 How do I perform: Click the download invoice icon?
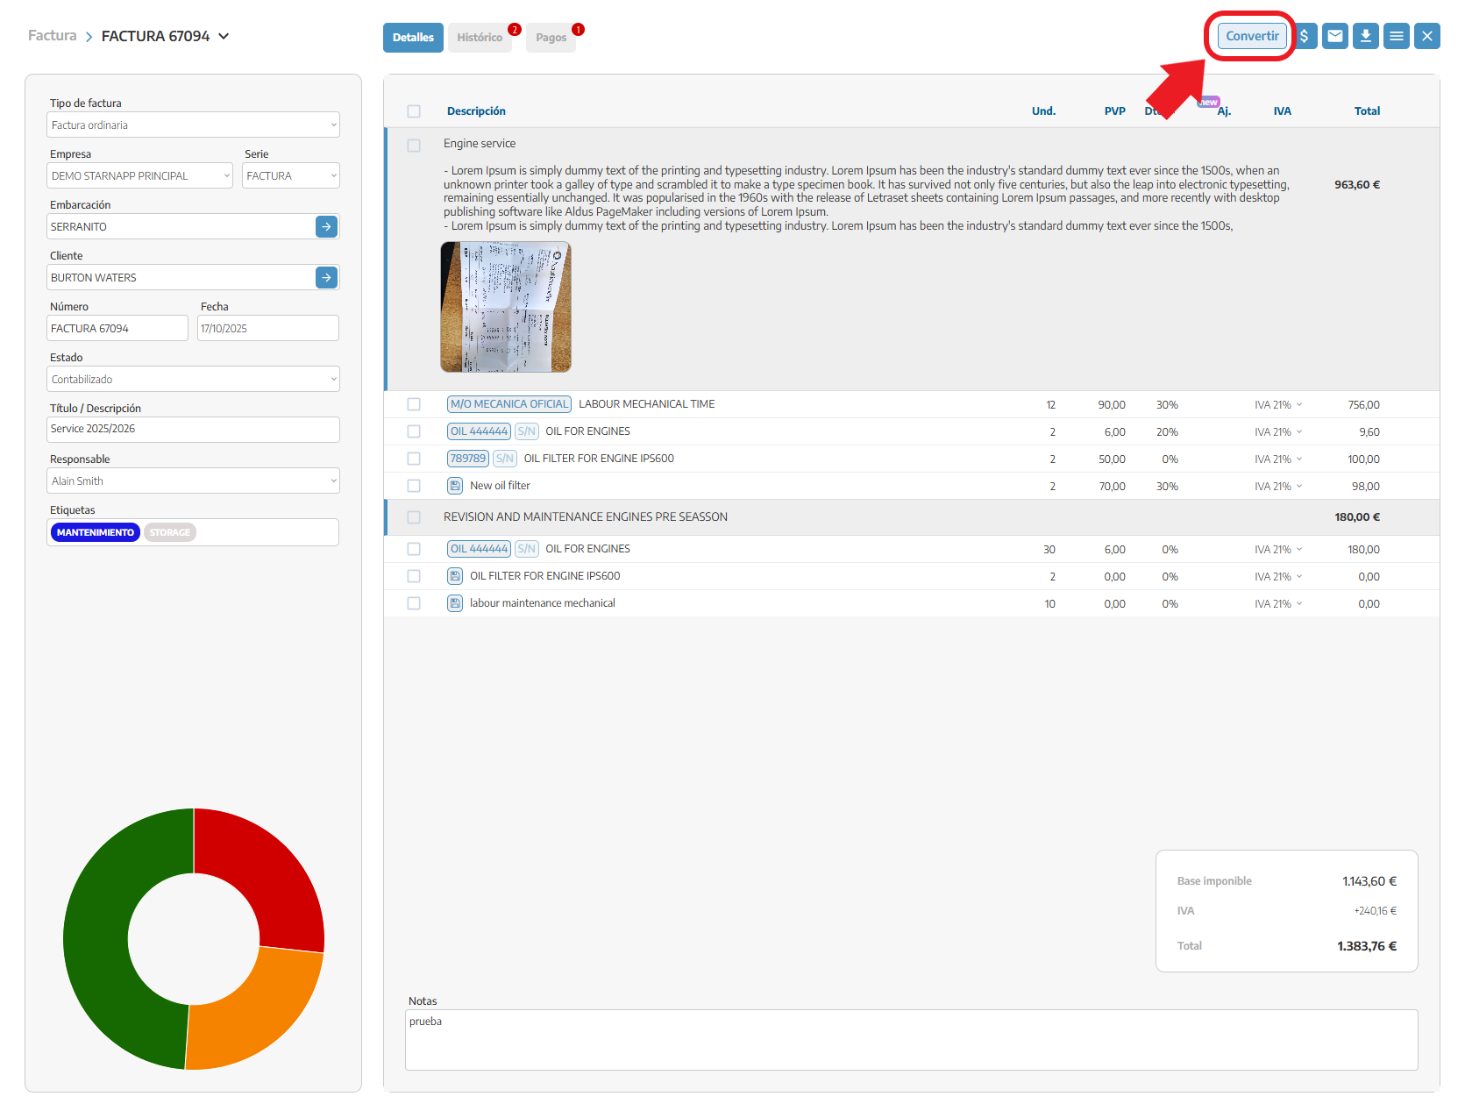tap(1365, 36)
